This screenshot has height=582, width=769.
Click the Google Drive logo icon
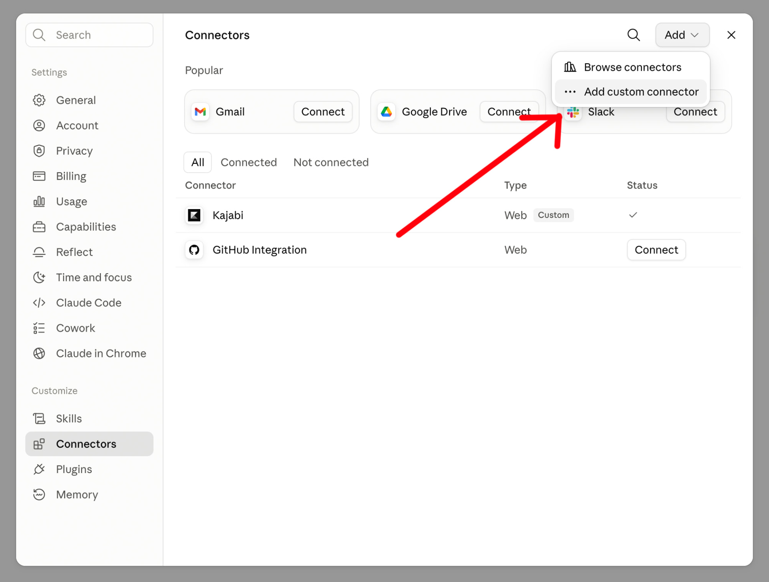386,112
